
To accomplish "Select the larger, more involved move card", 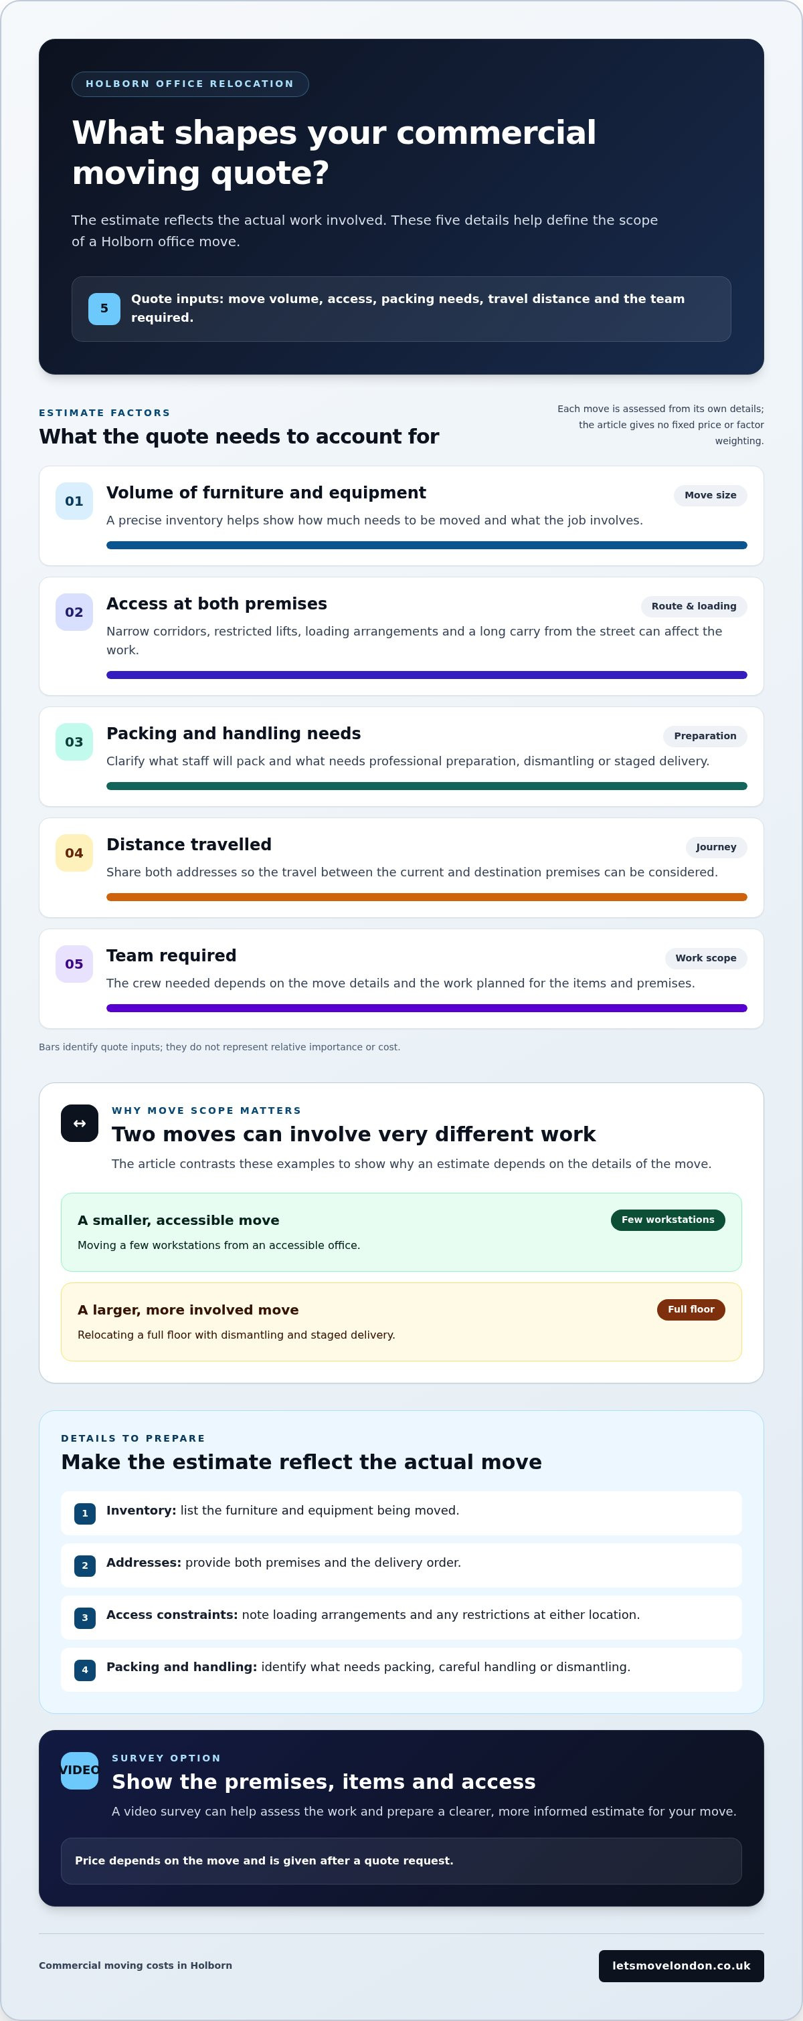I will [x=401, y=1321].
